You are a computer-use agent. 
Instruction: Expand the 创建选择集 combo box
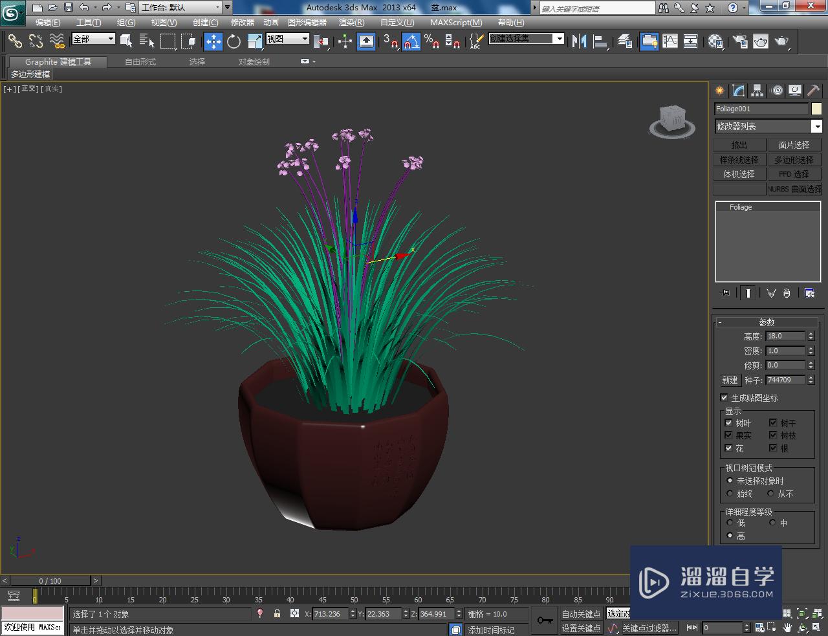pyautogui.click(x=560, y=38)
